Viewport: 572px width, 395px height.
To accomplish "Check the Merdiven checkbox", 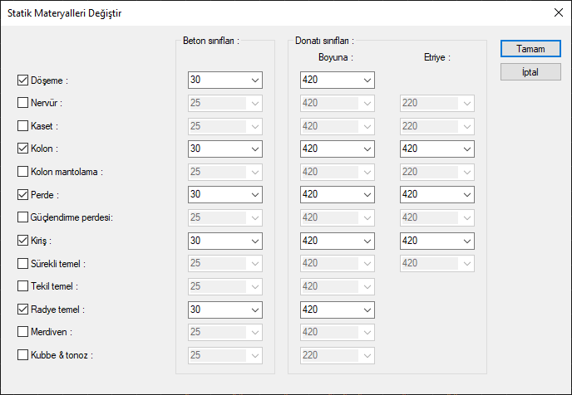I will click(x=23, y=332).
